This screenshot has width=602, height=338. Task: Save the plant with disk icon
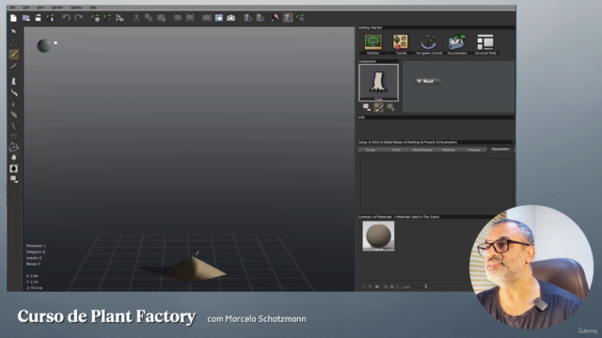click(x=38, y=18)
